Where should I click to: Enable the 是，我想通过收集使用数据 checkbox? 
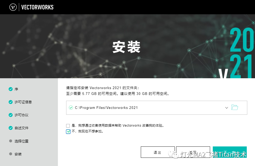tap(68, 126)
